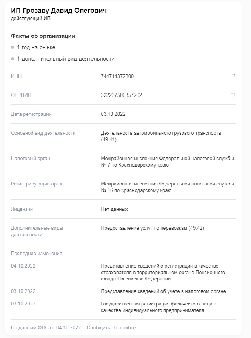Click the registering authority № 16 description

(168, 187)
